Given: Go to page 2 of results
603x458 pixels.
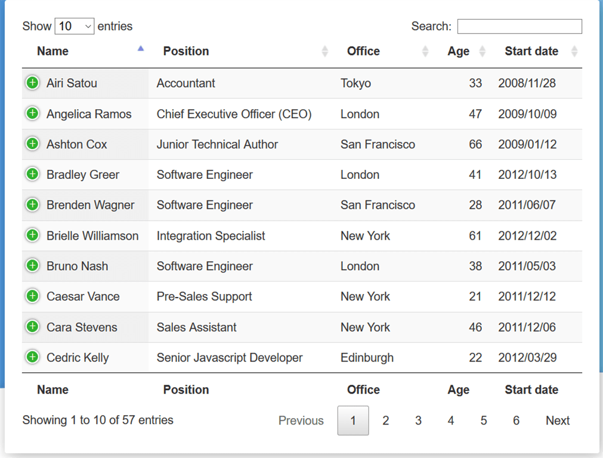Looking at the screenshot, I should pyautogui.click(x=386, y=420).
